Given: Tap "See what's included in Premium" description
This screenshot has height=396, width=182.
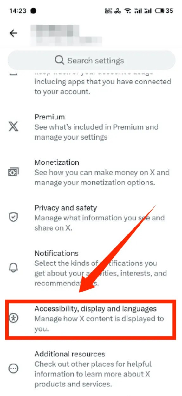Looking at the screenshot, I should click(96, 127).
